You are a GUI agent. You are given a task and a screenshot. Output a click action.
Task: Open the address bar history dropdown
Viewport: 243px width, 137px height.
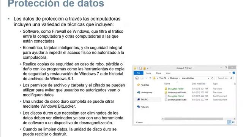(208, 78)
